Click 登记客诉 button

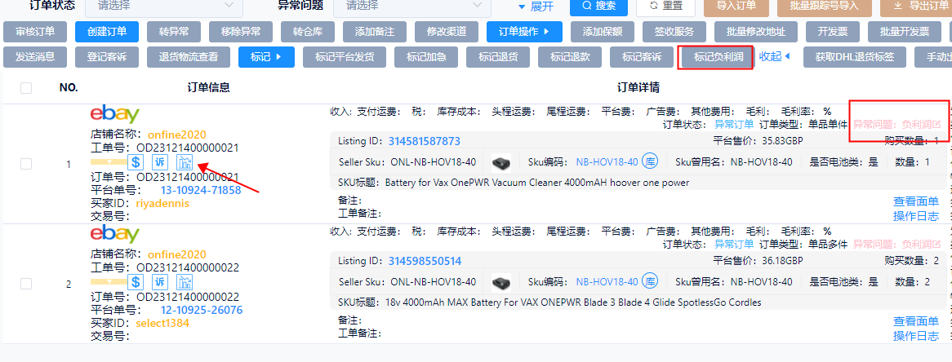pyautogui.click(x=107, y=57)
